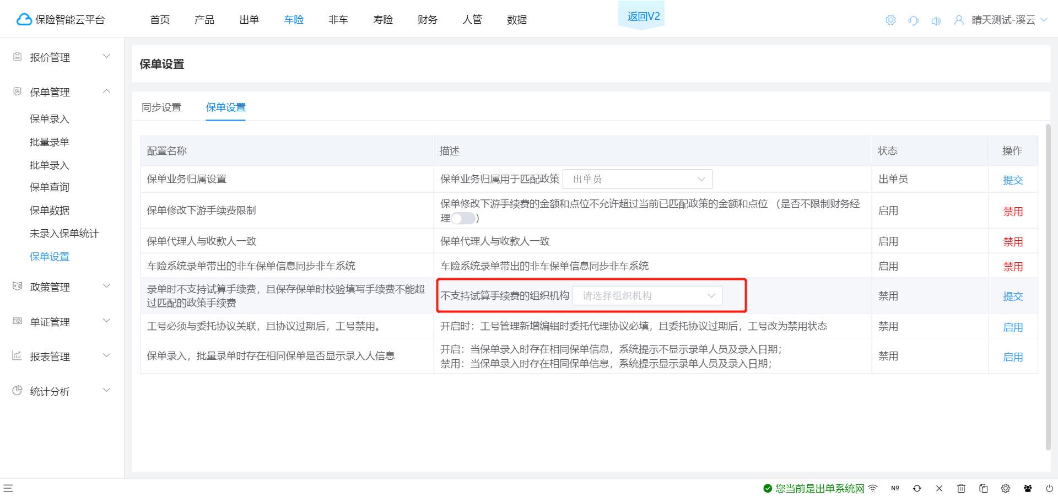
Task: Click the 报表管理 chart icon
Action: [17, 355]
